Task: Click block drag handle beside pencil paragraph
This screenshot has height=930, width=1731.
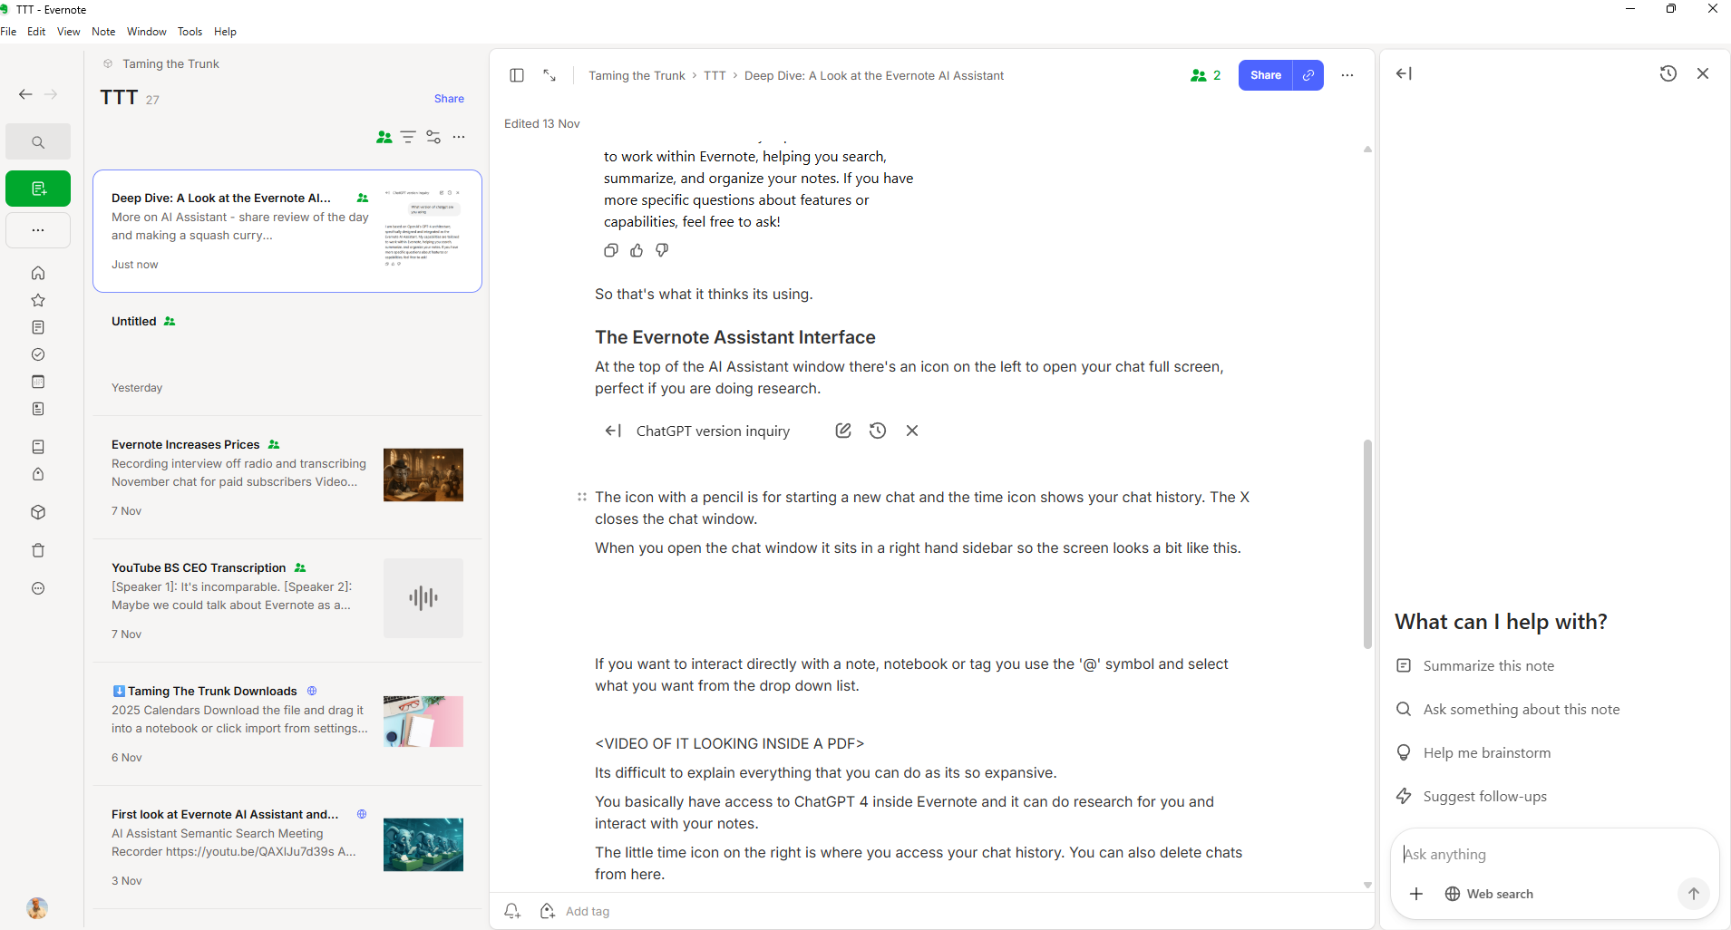Action: (582, 497)
